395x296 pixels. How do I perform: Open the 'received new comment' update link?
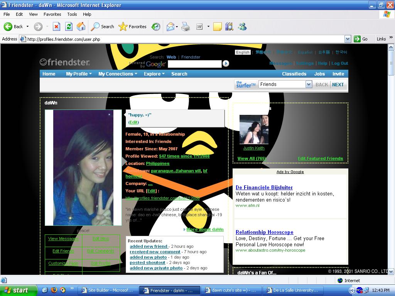155,252
